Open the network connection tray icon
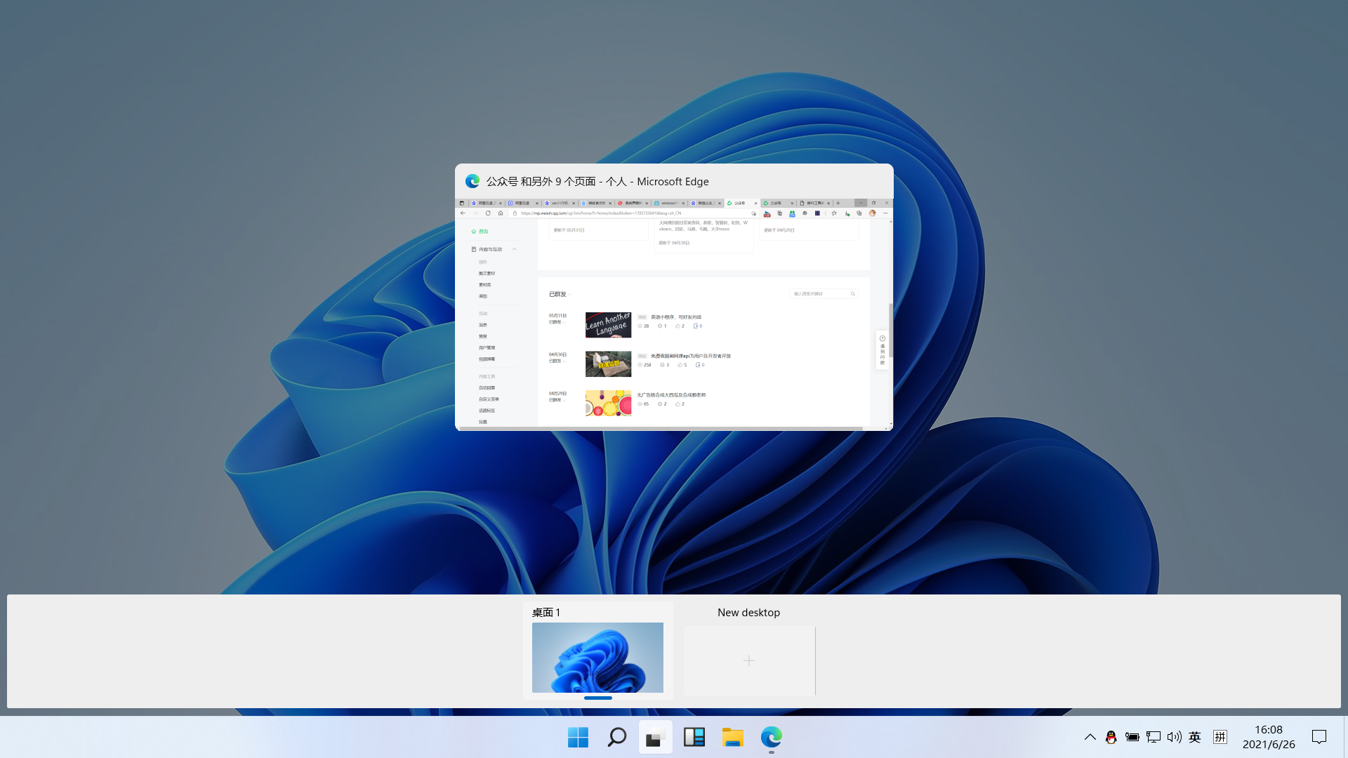The width and height of the screenshot is (1348, 758). [x=1153, y=737]
